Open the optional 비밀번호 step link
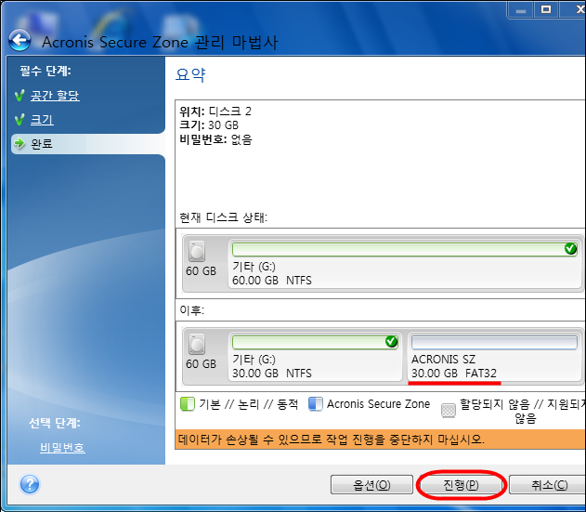 62,447
